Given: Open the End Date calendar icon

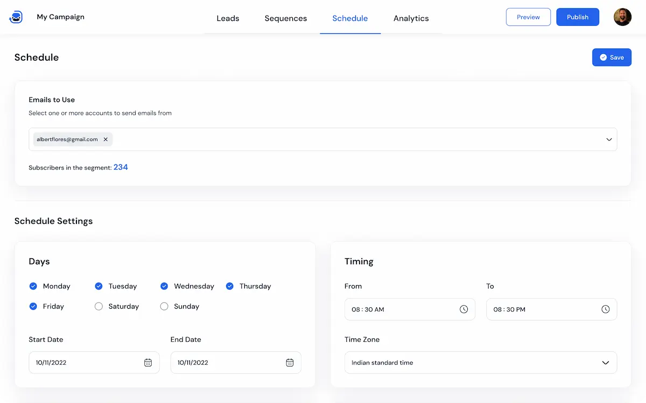Looking at the screenshot, I should tap(290, 363).
